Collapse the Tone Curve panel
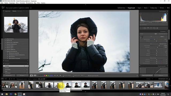 167,66
